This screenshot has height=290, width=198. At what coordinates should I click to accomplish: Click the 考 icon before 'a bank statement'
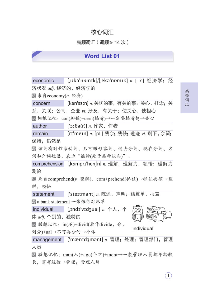(34, 202)
